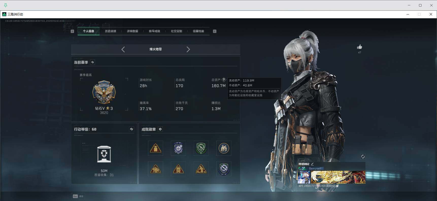Minimize the 三角洲行动 game window

(408, 14)
